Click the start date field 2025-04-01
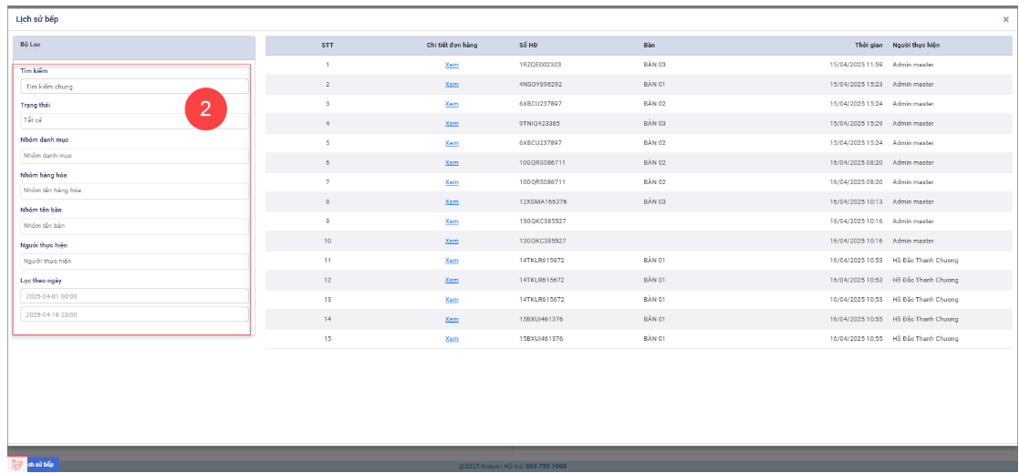The height and width of the screenshot is (473, 1019). point(134,296)
